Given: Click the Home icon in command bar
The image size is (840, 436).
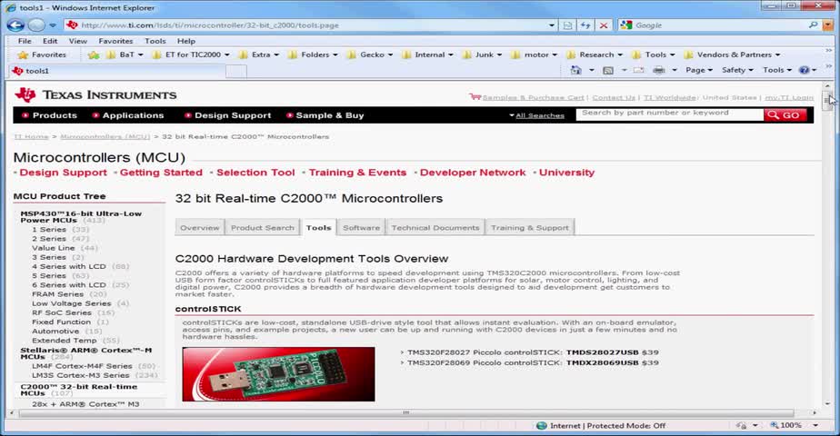Looking at the screenshot, I should click(x=575, y=70).
